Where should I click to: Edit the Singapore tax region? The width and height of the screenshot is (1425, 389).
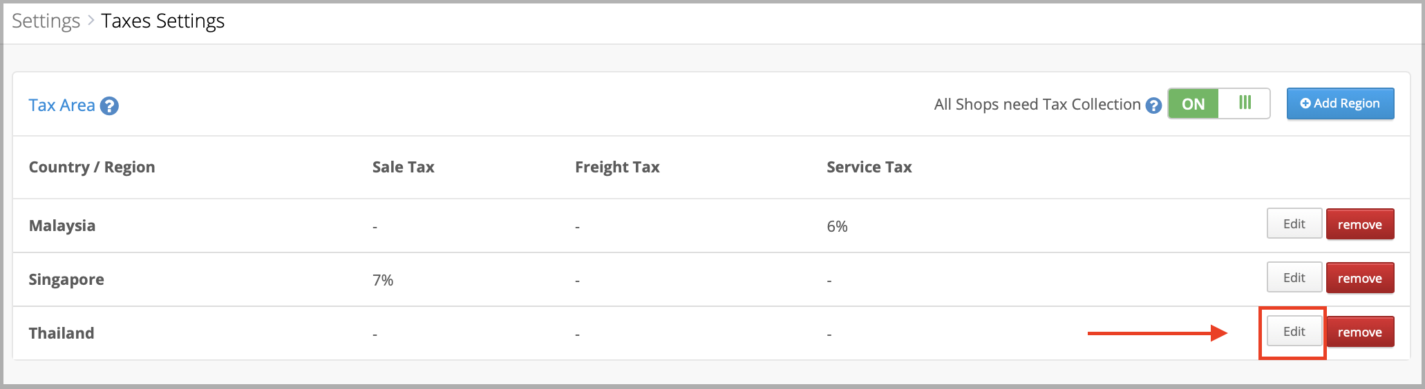point(1294,277)
